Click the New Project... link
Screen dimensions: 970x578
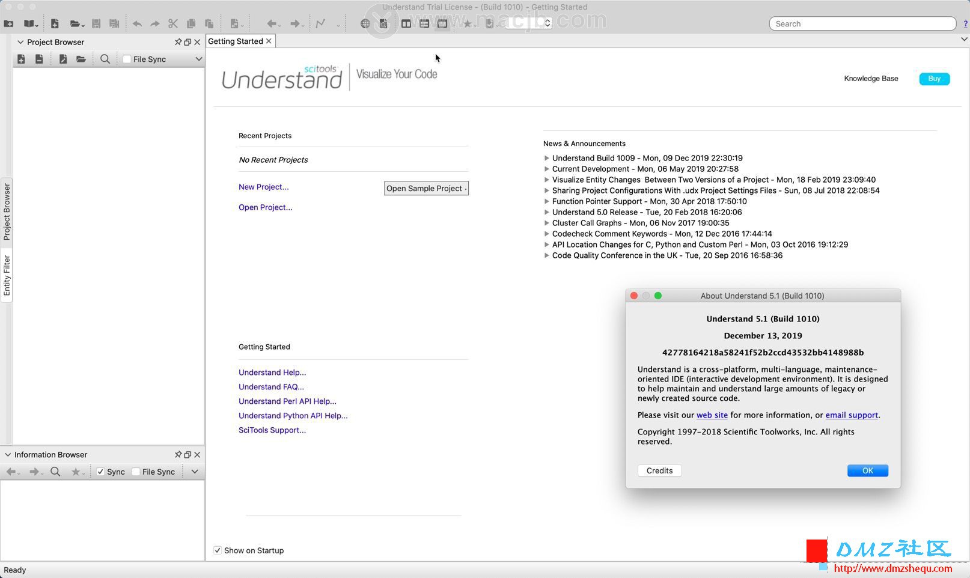[264, 187]
